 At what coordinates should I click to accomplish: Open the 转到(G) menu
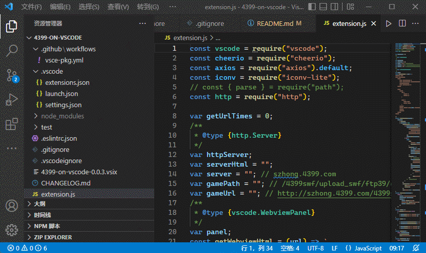(x=148, y=7)
